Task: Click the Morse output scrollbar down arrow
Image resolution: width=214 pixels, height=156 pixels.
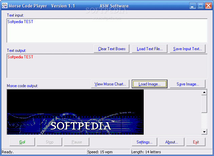Action: click(x=204, y=132)
